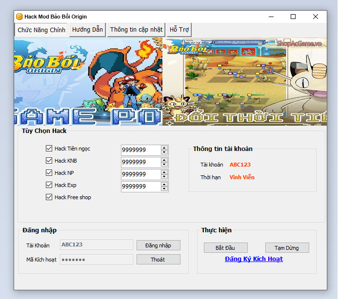
Task: Minimize the Hack Mod window
Action: [x=271, y=17]
